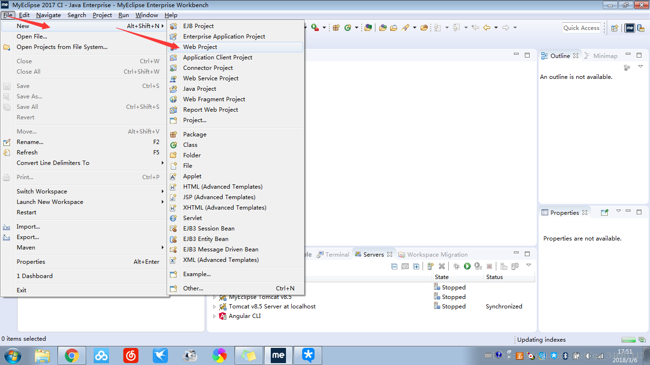Viewport: 650px width, 365px height.
Task: Click the Web Service Project icon
Action: coord(174,78)
